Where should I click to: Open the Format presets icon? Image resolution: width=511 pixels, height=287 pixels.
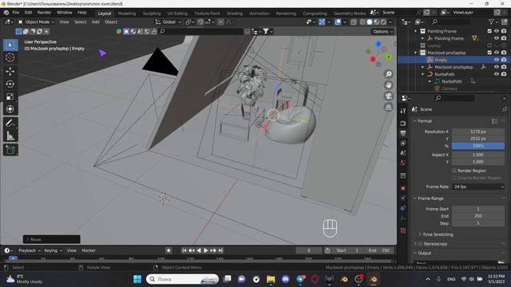tap(495, 121)
